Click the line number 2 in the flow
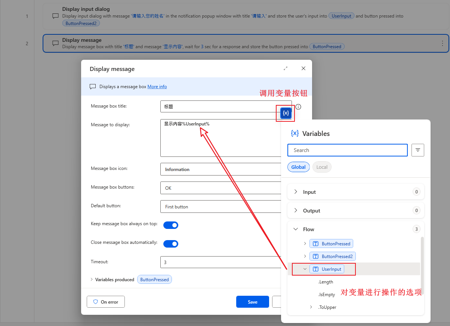Viewport: 450px width, 326px height. click(x=27, y=43)
